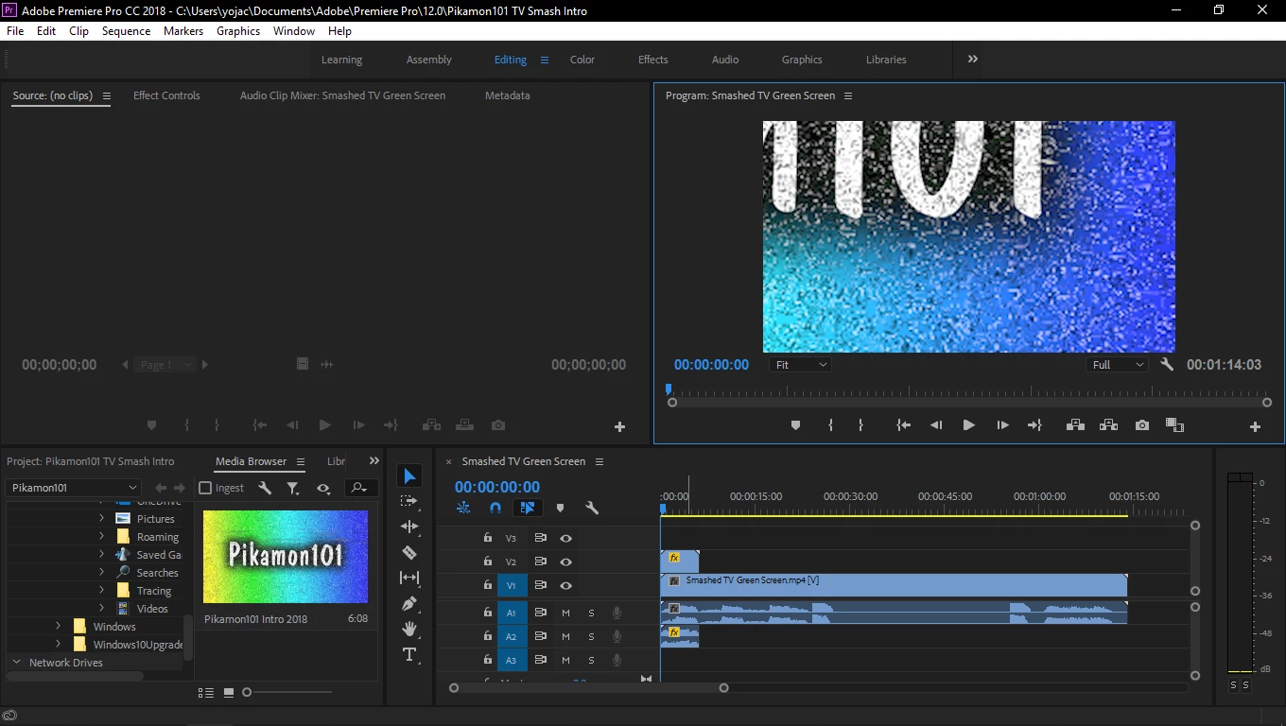Select Pikamon101 Intro 2018 thumbnail

286,557
